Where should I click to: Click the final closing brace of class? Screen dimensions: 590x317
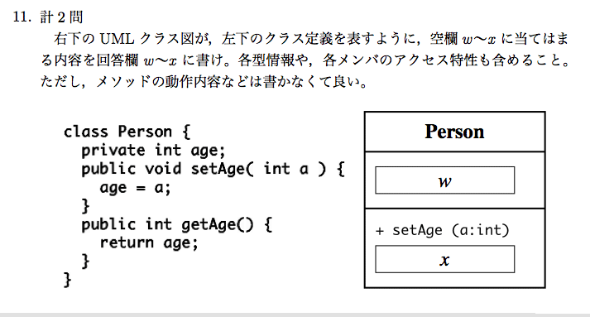coord(67,280)
